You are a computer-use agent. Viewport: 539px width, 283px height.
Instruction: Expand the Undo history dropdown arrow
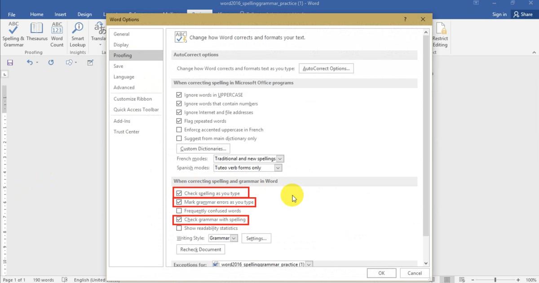(37, 62)
